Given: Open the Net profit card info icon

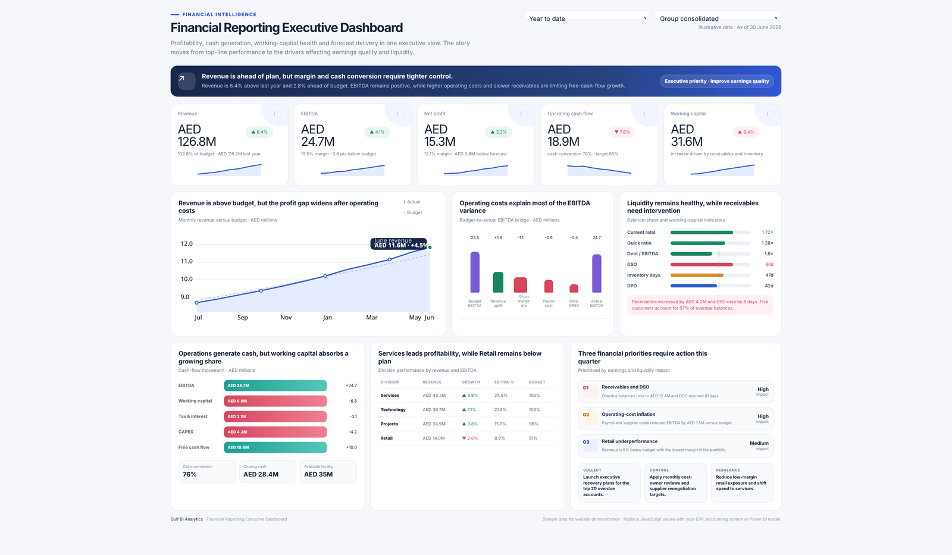Looking at the screenshot, I should pyautogui.click(x=524, y=114).
